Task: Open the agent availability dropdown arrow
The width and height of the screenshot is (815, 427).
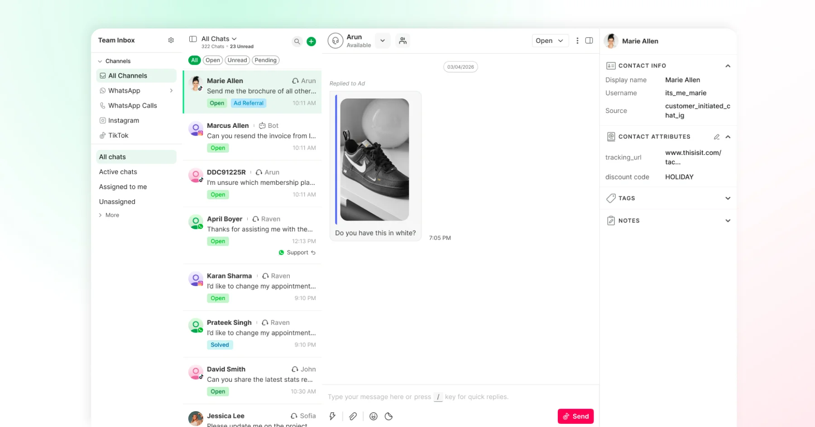Action: coord(383,41)
